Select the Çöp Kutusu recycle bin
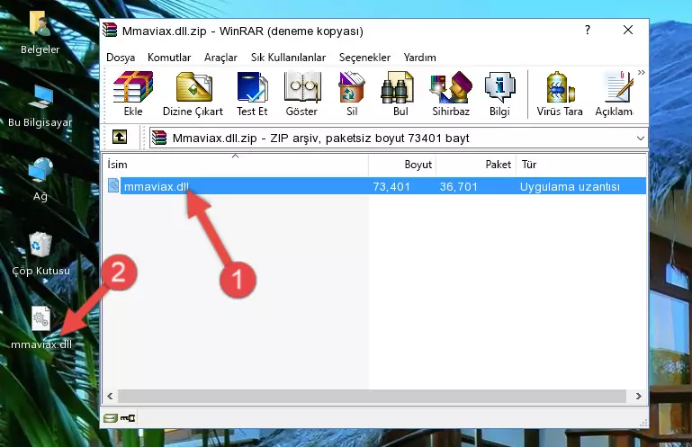The image size is (692, 447). point(40,255)
